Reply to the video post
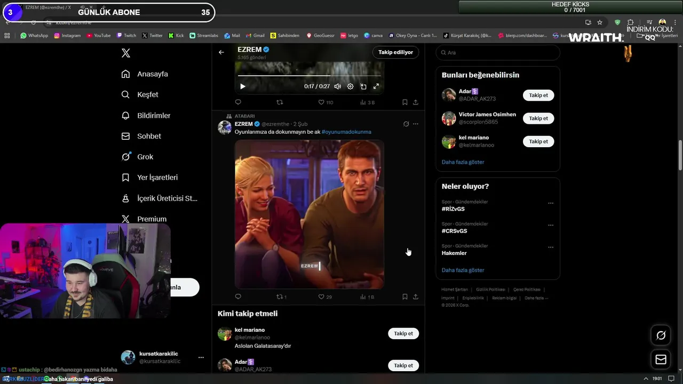The width and height of the screenshot is (683, 384). point(238,102)
